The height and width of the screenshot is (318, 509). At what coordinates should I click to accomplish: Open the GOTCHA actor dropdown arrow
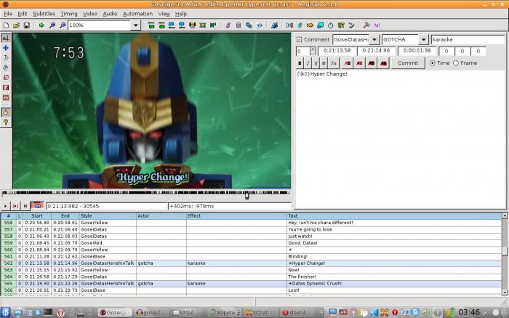pyautogui.click(x=423, y=39)
